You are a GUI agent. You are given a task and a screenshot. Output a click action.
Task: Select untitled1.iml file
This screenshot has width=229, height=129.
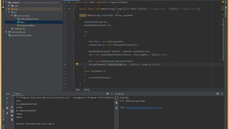click(x=20, y=29)
